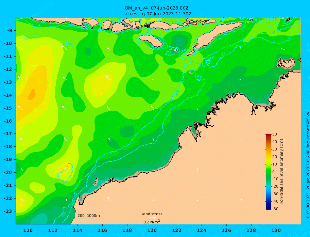
Task: Click the longitude label 116
Action: click(x=102, y=230)
